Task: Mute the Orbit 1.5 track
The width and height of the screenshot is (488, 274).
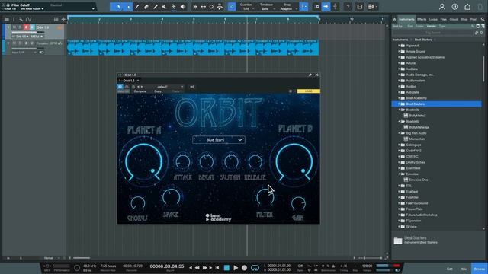Action: (x=14, y=27)
